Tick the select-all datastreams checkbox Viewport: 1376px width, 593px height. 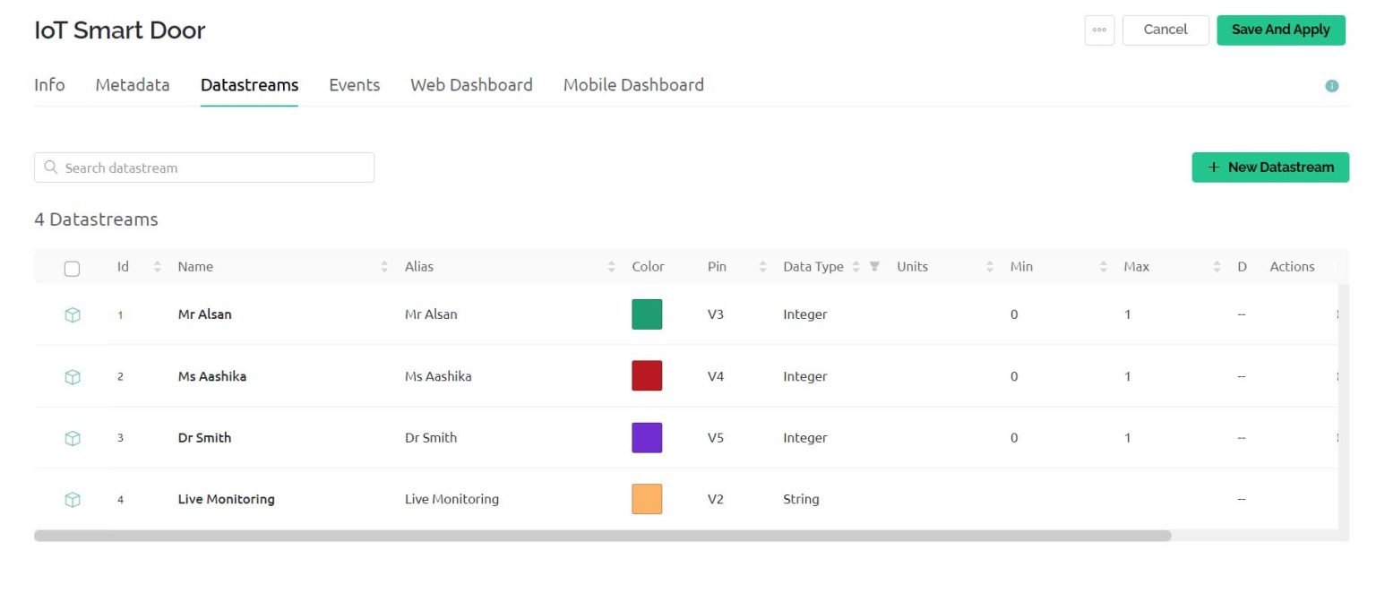pos(72,269)
